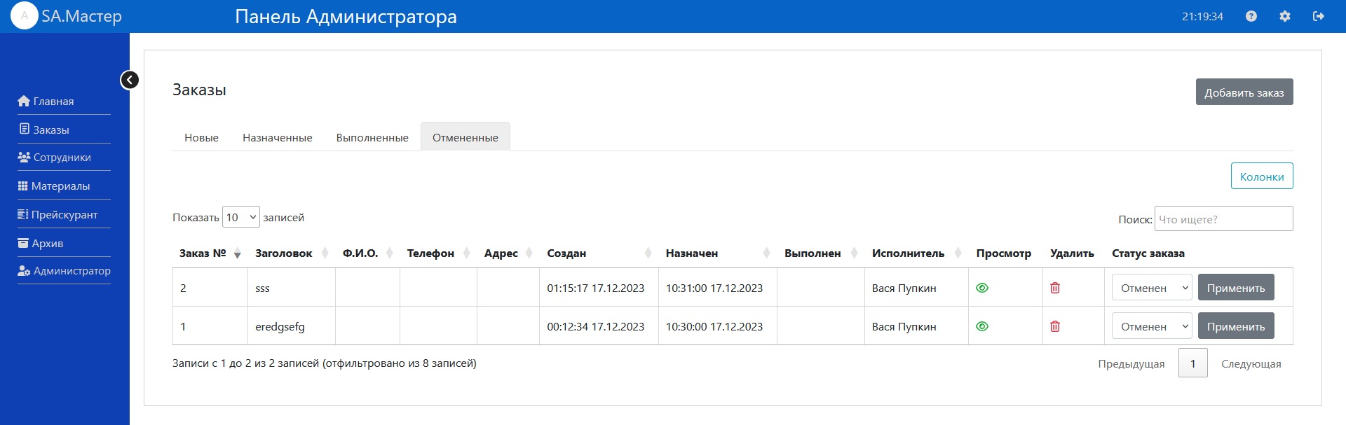The width and height of the screenshot is (1346, 425).
Task: Collapse the sidebar with arrow button
Action: pos(130,80)
